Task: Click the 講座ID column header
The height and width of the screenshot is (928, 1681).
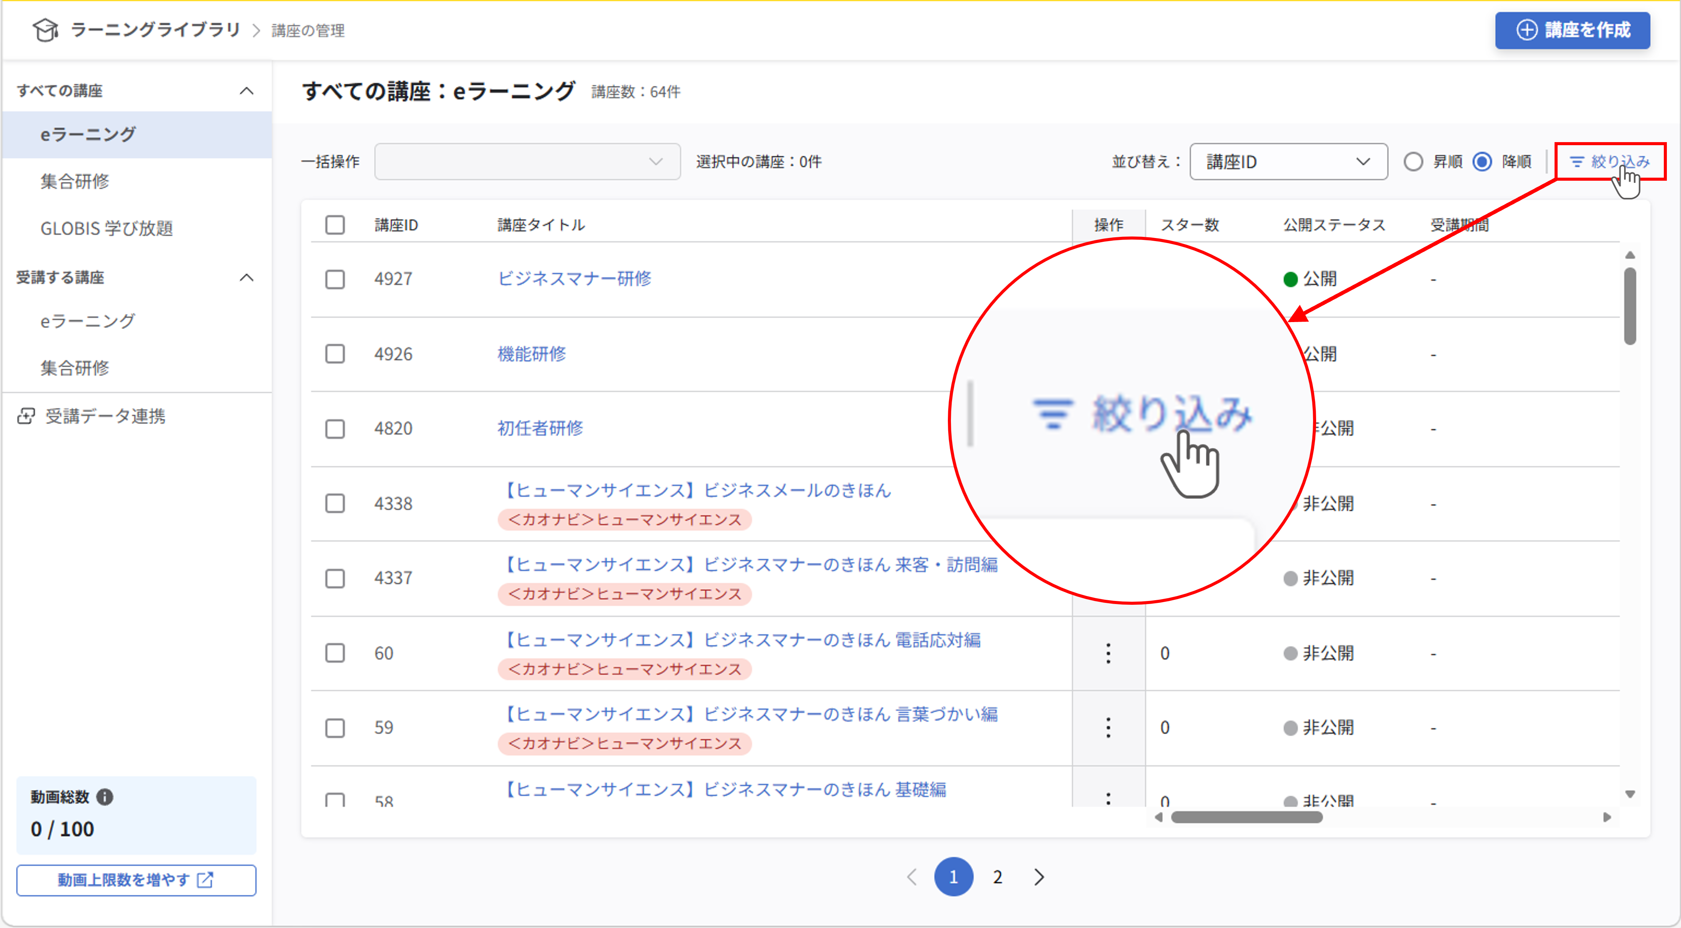Action: (396, 225)
